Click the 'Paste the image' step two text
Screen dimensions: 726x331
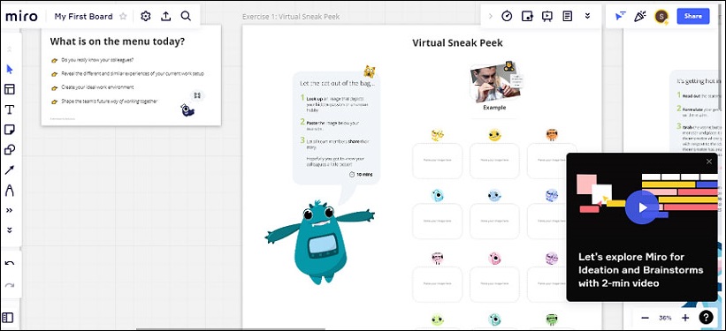[x=332, y=125]
